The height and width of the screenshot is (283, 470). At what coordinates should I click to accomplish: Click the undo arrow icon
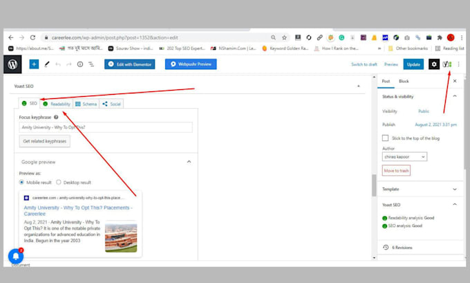click(x=58, y=64)
